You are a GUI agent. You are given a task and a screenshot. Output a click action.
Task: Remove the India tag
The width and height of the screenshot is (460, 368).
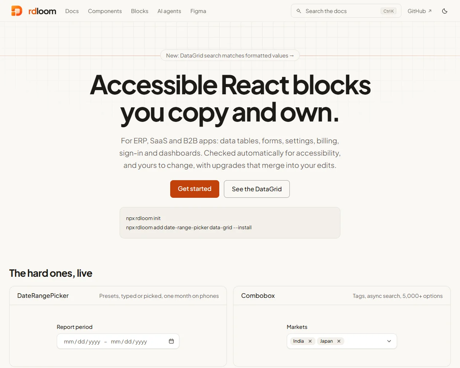click(310, 341)
